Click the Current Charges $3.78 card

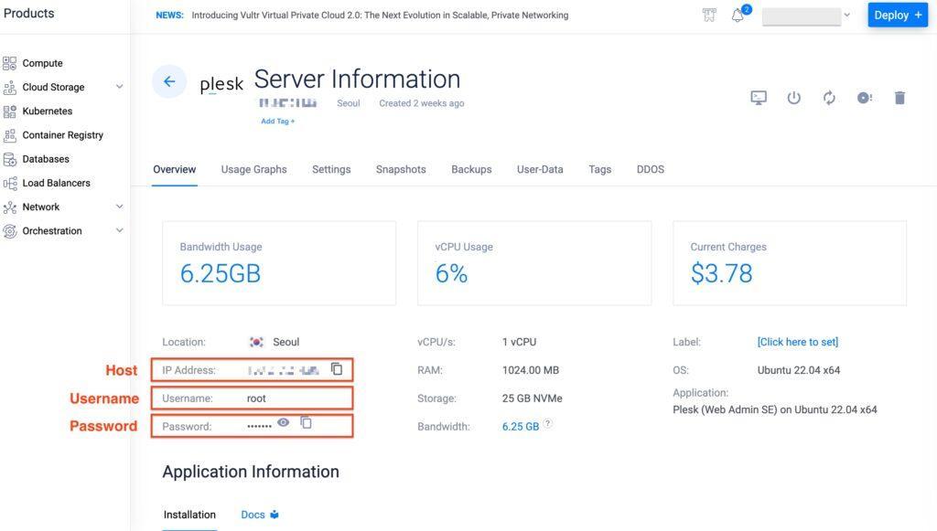(790, 263)
